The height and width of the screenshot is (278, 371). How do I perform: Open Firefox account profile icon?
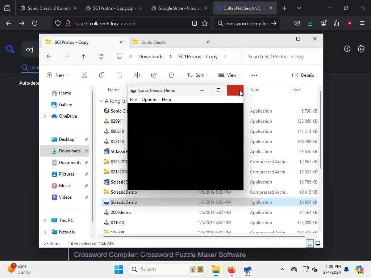pyautogui.click(x=323, y=23)
